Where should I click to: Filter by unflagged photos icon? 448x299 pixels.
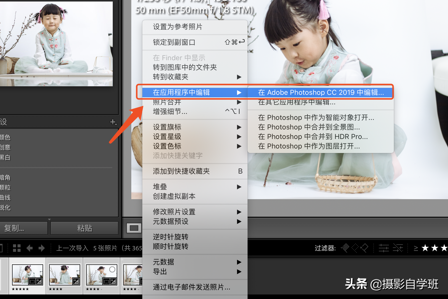coord(355,248)
